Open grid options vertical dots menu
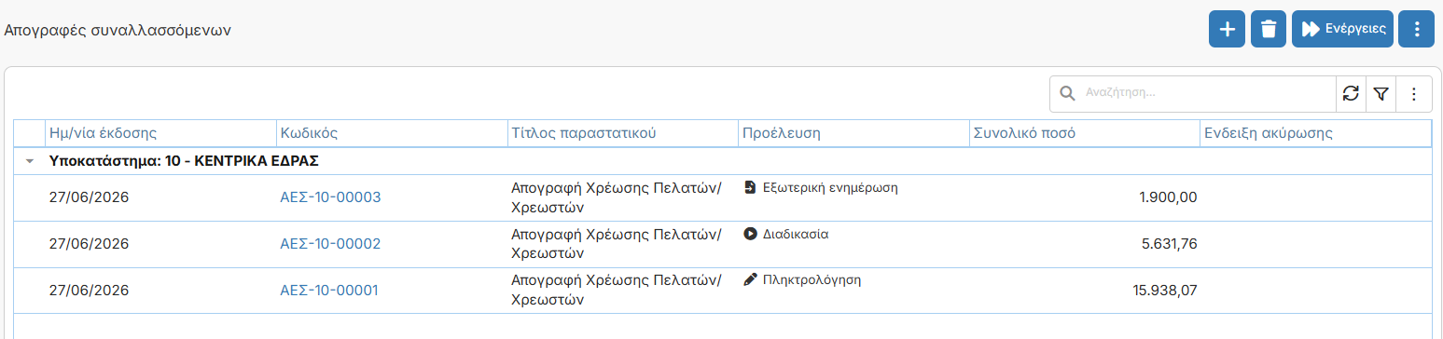Screen dimensions: 1443x339 1414,93
